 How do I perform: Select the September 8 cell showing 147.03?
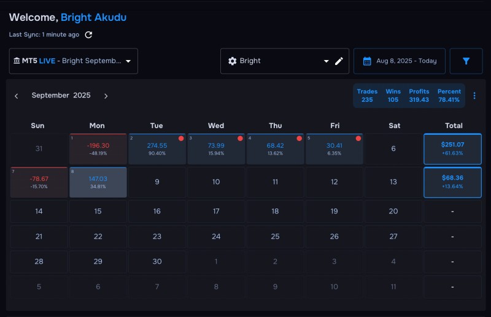(98, 182)
